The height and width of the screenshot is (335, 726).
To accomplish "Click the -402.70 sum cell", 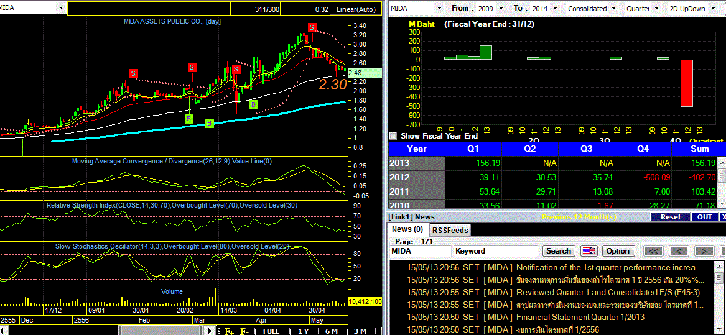I will 694,177.
